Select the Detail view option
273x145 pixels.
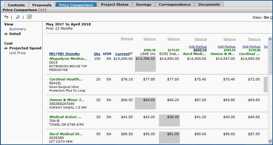[15, 34]
